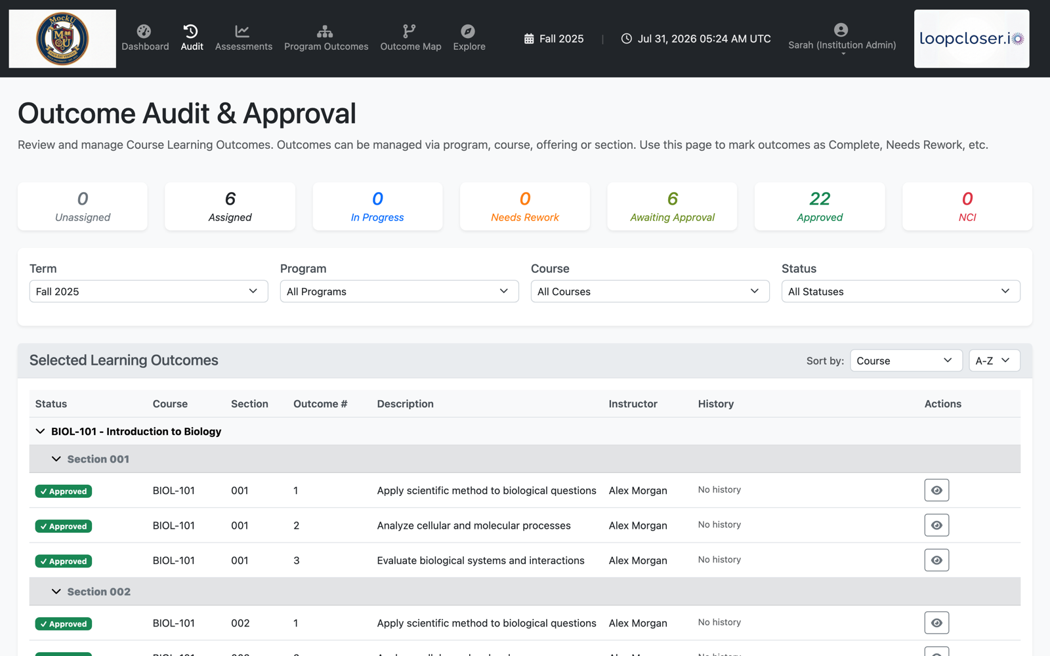The width and height of the screenshot is (1050, 656).
Task: Click the Selected Learning Outcomes heading
Action: point(124,360)
